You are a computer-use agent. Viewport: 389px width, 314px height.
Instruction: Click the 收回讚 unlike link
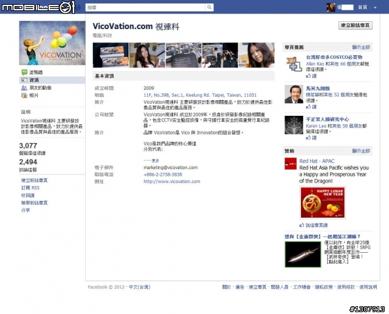pyautogui.click(x=27, y=195)
